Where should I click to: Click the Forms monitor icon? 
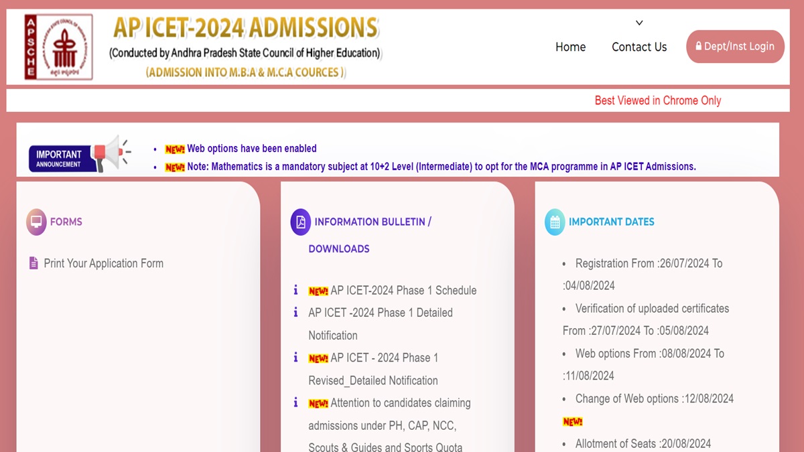coord(36,222)
